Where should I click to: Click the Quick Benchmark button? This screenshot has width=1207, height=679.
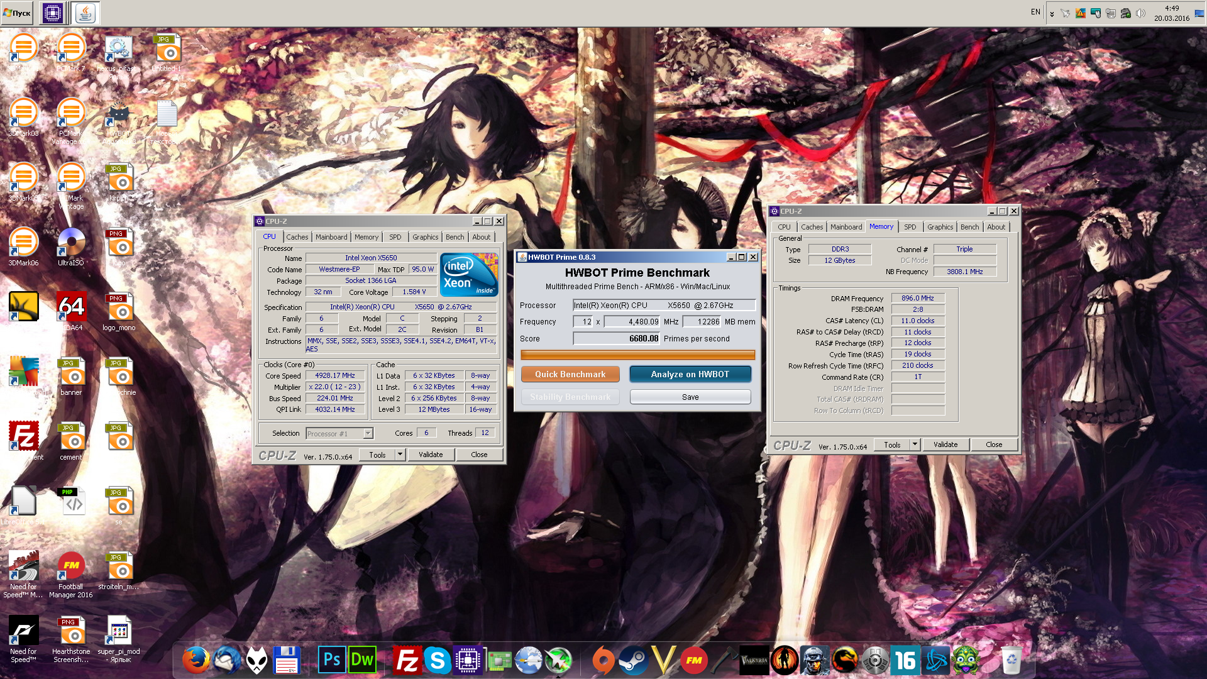570,374
